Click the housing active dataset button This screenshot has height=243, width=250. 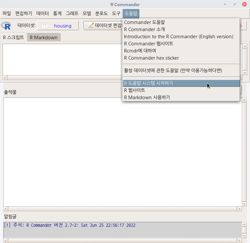[58, 26]
